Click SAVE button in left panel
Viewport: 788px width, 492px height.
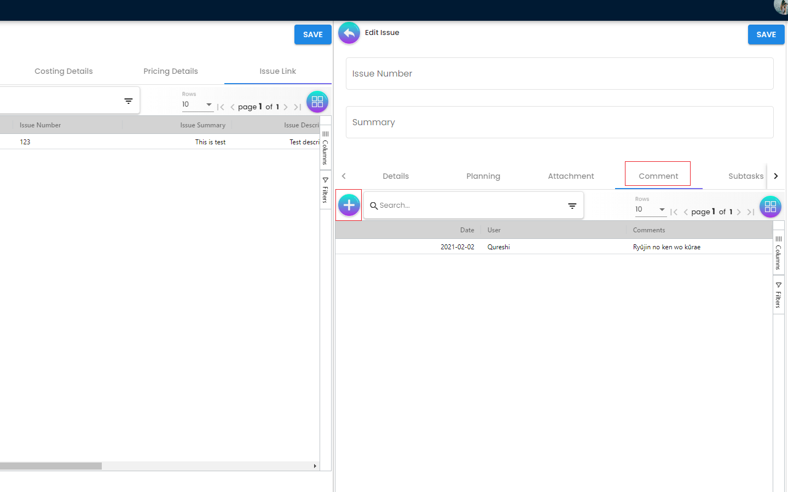[x=312, y=34]
